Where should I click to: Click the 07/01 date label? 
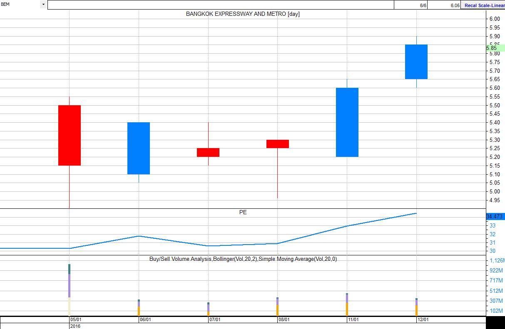coord(215,320)
